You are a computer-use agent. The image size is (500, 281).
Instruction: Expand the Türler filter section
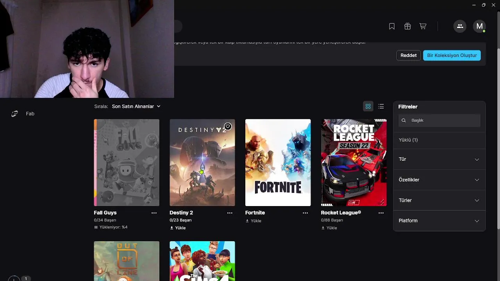pyautogui.click(x=439, y=200)
